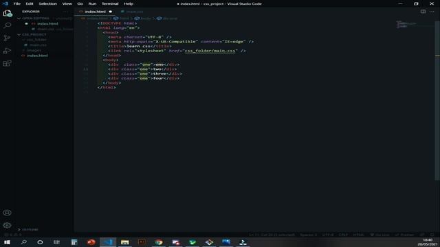The height and width of the screenshot is (247, 440).
Task: Click the body breadcrumb segment
Action: tap(143, 19)
